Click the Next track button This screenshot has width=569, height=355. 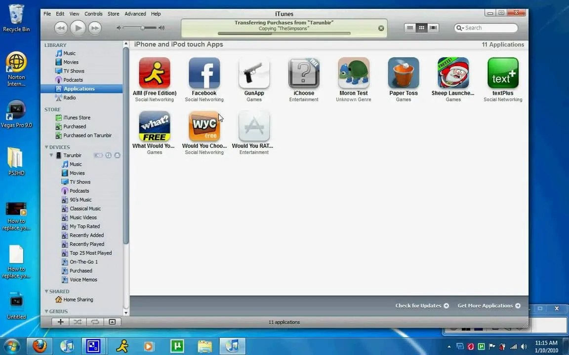tap(95, 28)
